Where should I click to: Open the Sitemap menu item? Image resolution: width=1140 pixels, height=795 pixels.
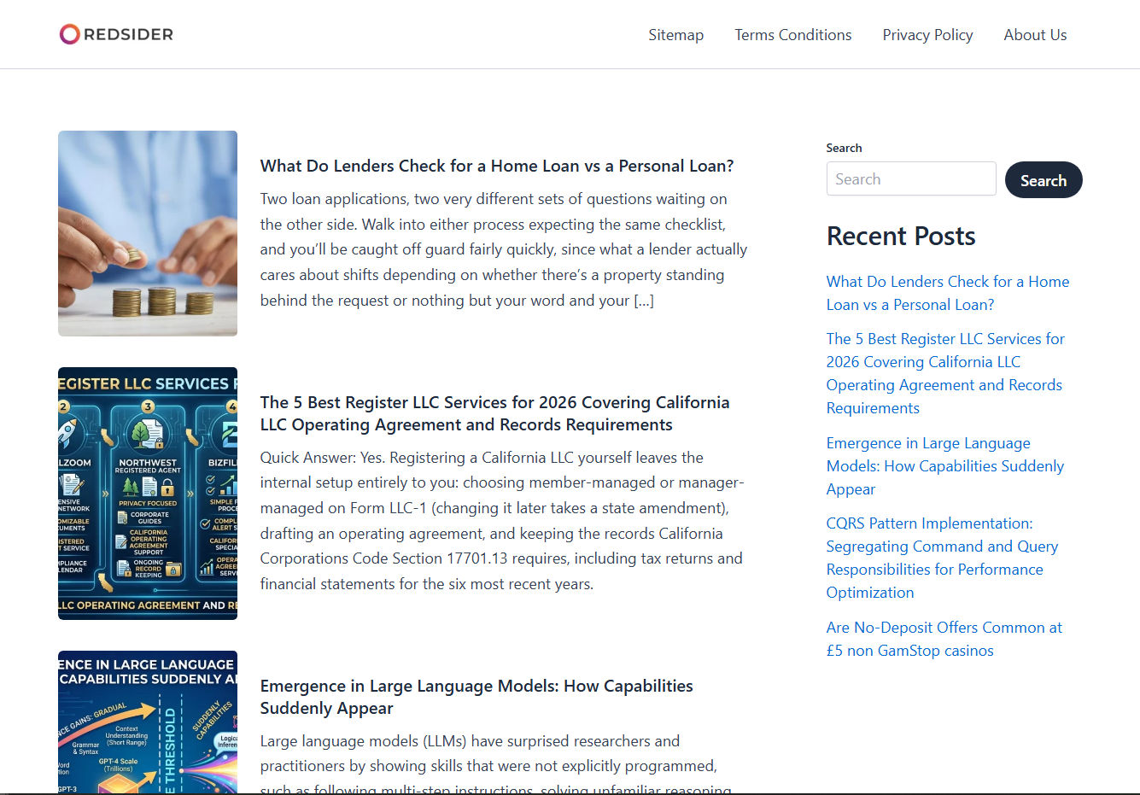tap(675, 35)
